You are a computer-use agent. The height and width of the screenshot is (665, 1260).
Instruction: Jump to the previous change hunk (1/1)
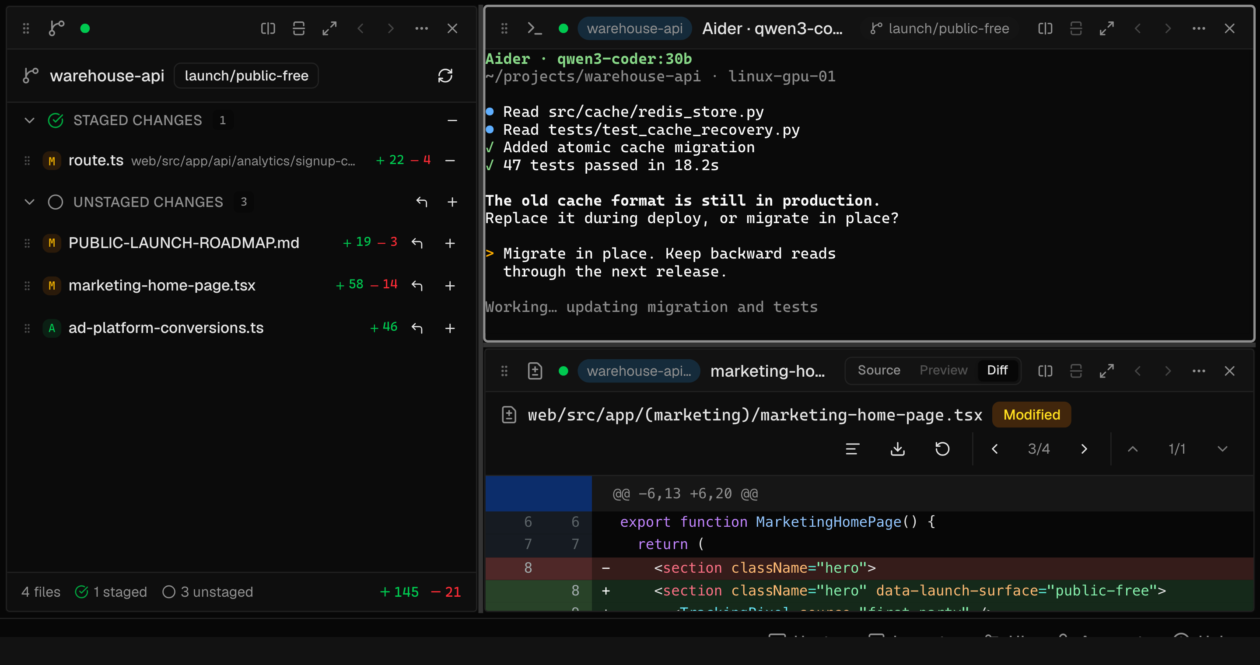coord(1133,449)
